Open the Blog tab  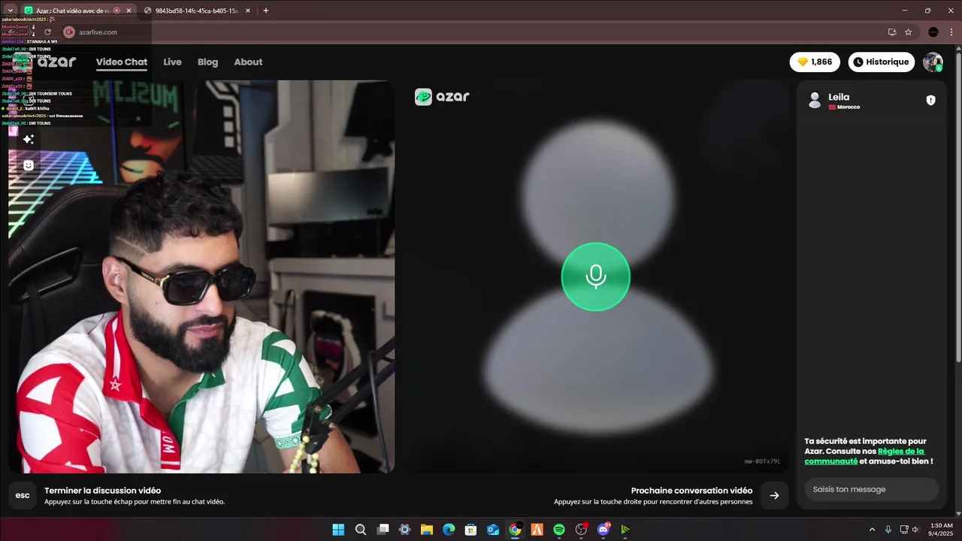(207, 62)
